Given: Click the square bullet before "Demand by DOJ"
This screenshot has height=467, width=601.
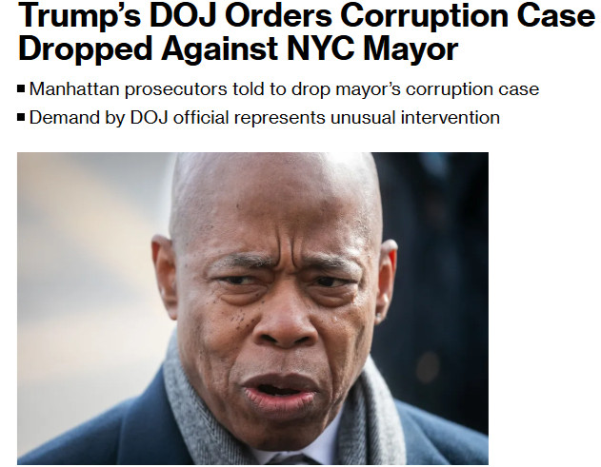Looking at the screenshot, I should coord(21,117).
